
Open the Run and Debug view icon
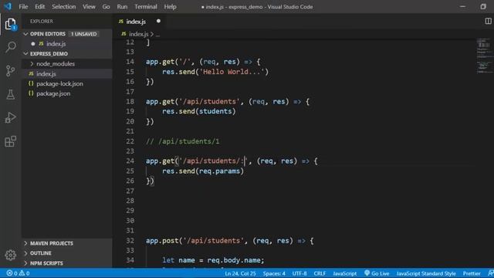(x=10, y=118)
